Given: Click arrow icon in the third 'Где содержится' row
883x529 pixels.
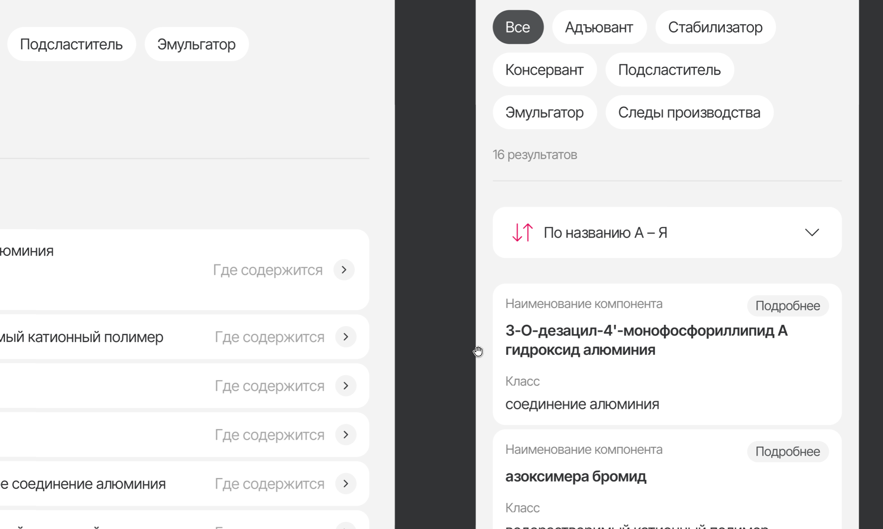Looking at the screenshot, I should [346, 386].
